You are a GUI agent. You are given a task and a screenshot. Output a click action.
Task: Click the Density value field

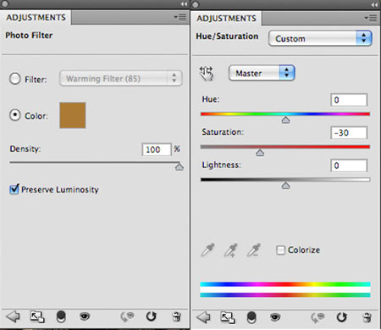click(x=157, y=149)
